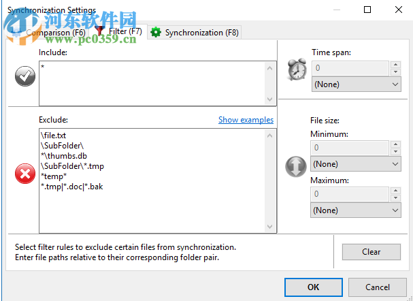This screenshot has width=413, height=301.
Task: Click the Clear button
Action: pyautogui.click(x=371, y=252)
